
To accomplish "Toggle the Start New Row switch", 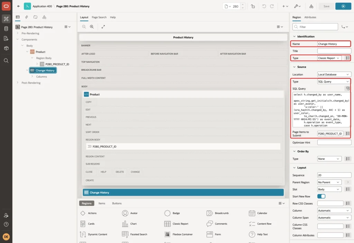I will tap(321, 196).
